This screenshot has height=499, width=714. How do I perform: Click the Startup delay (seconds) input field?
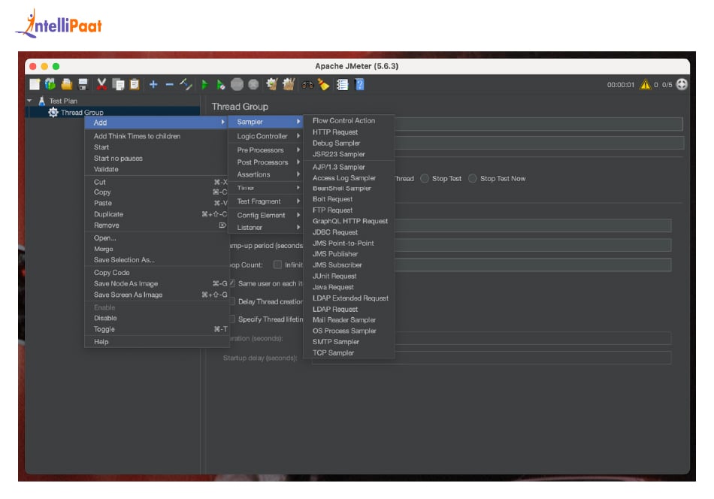point(491,358)
